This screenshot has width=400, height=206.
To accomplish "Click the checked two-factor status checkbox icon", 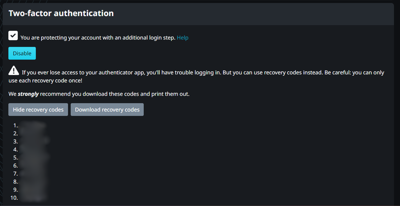I will point(13,36).
